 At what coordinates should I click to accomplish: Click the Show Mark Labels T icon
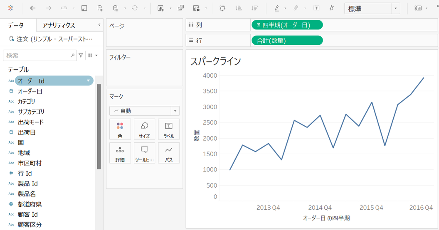pyautogui.click(x=316, y=8)
